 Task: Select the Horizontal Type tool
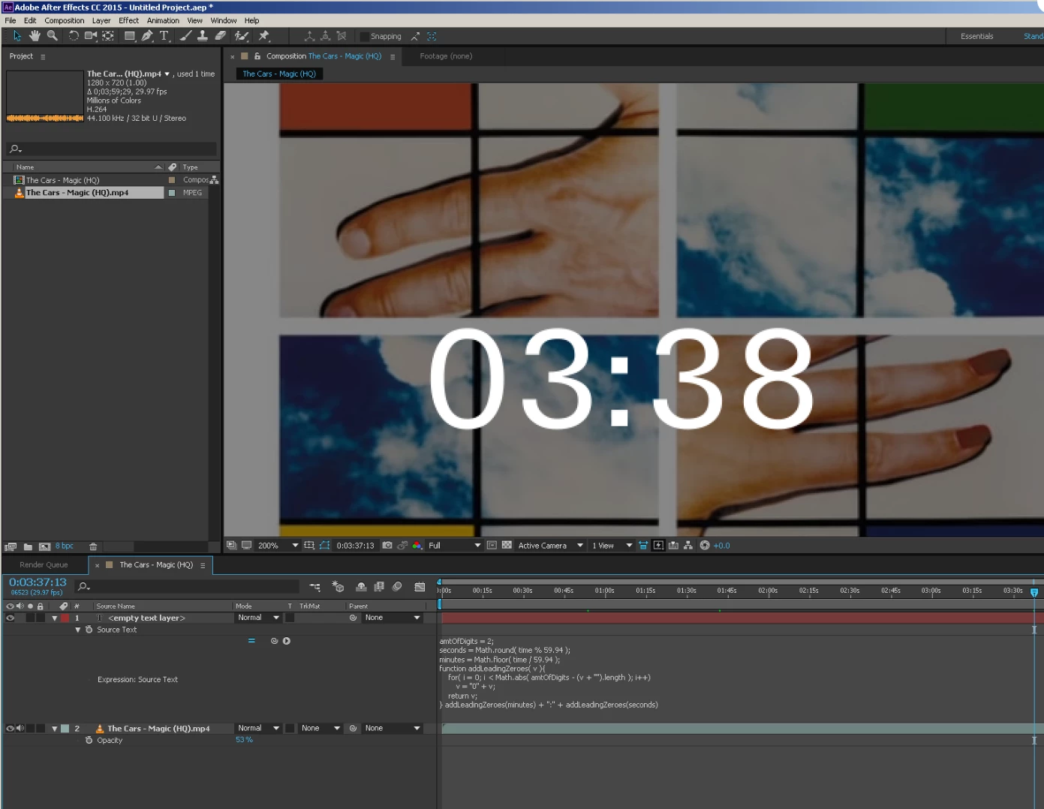coord(164,36)
